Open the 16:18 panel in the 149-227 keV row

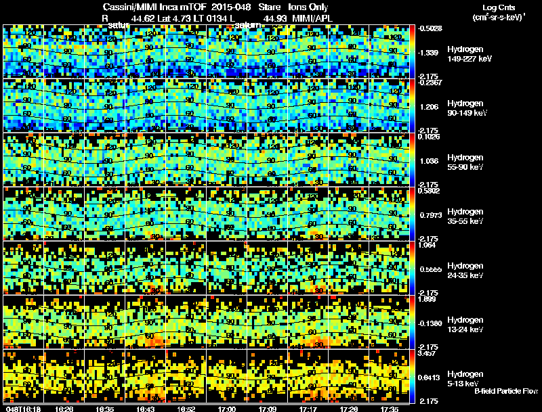pyautogui.click(x=24, y=52)
